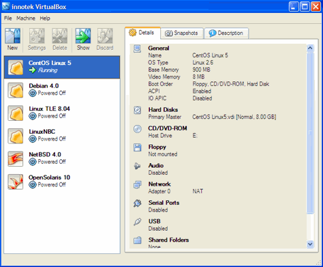The image size is (323, 267).
Task: Click the Linux TLE 8.04 VM icon
Action: (x=16, y=113)
